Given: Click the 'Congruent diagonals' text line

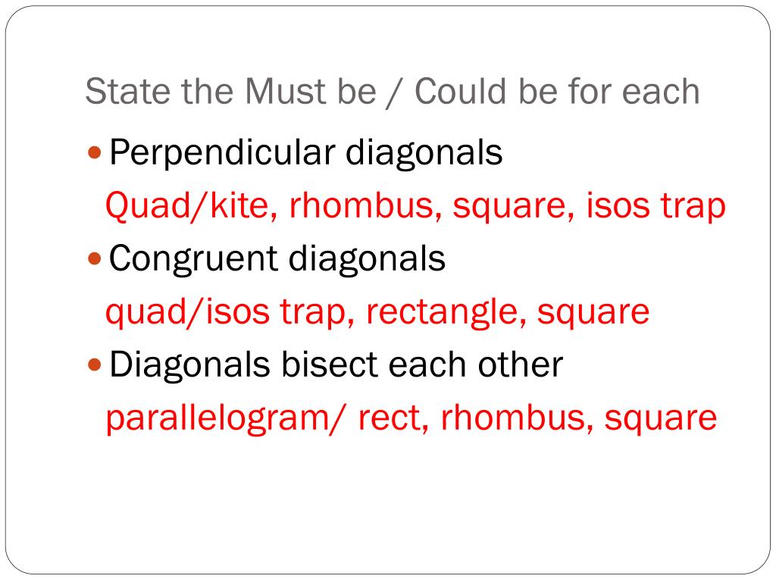Looking at the screenshot, I should tap(277, 259).
